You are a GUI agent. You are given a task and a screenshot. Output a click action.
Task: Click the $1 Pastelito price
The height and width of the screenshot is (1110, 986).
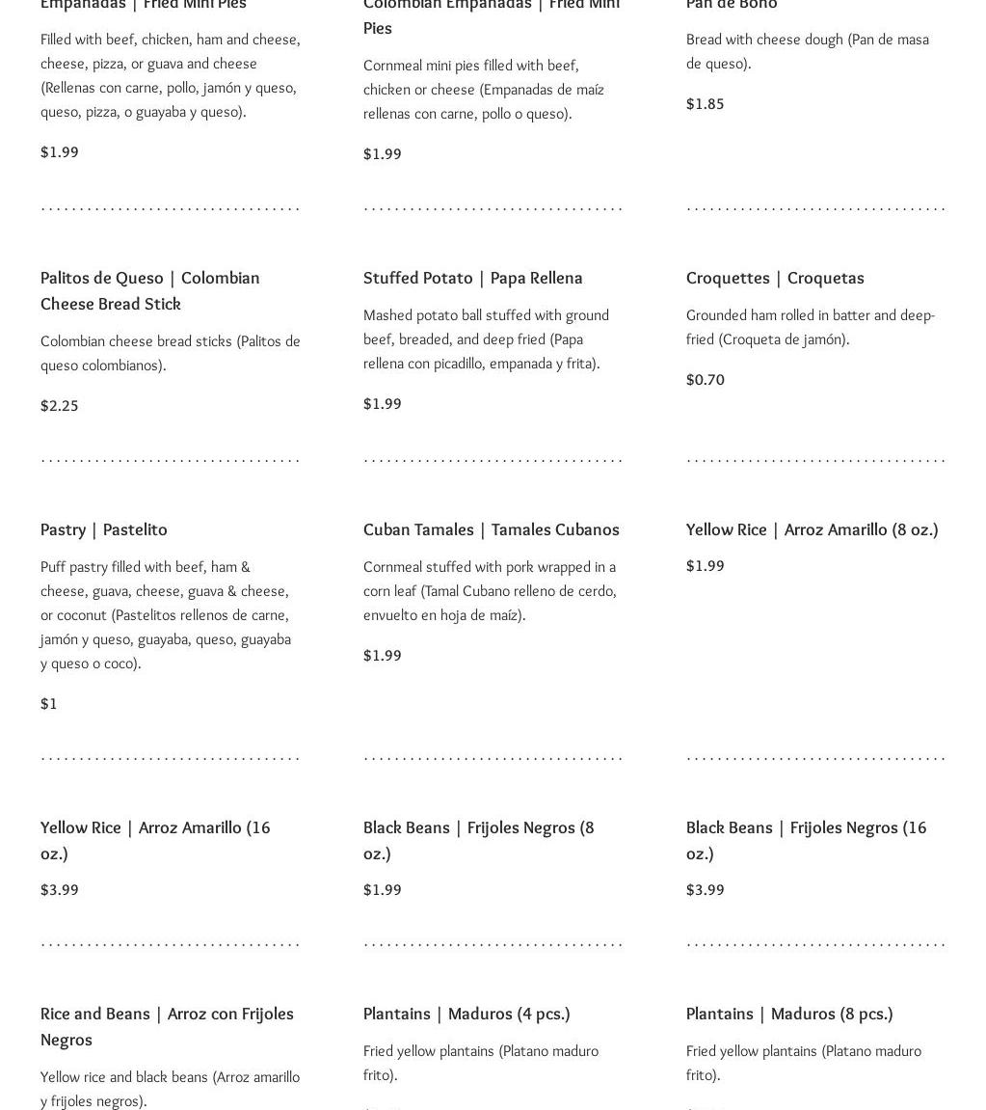click(x=49, y=704)
